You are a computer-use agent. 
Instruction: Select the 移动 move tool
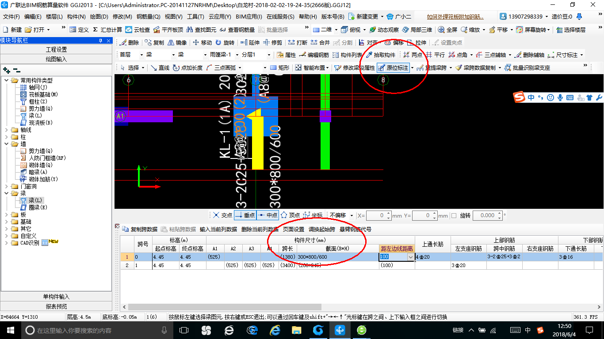[203, 43]
